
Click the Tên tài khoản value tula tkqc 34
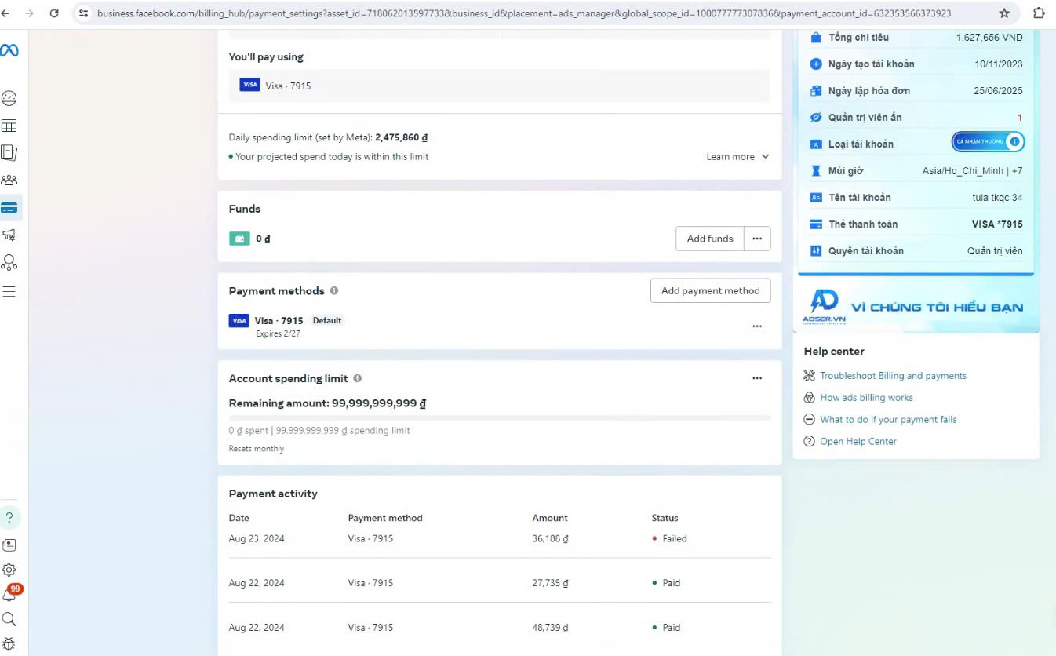[x=997, y=198]
